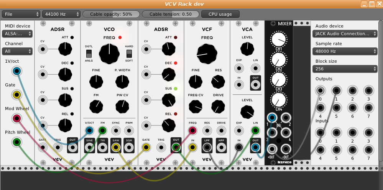Open the MIDI device ALSA dropdown
Image resolution: width=383 pixels, height=190 pixels.
(x=17, y=34)
